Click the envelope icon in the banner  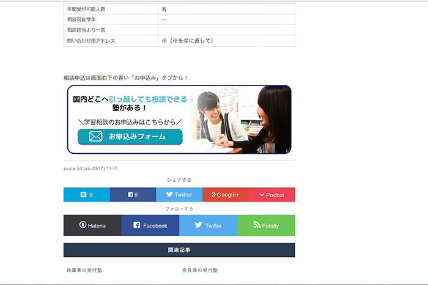click(x=95, y=137)
